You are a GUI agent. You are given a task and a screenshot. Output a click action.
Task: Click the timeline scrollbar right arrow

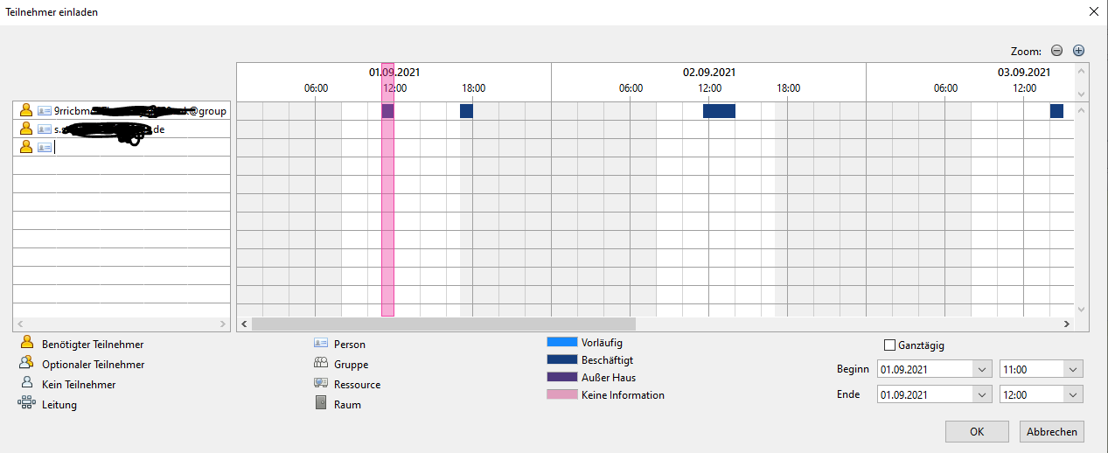[1066, 324]
